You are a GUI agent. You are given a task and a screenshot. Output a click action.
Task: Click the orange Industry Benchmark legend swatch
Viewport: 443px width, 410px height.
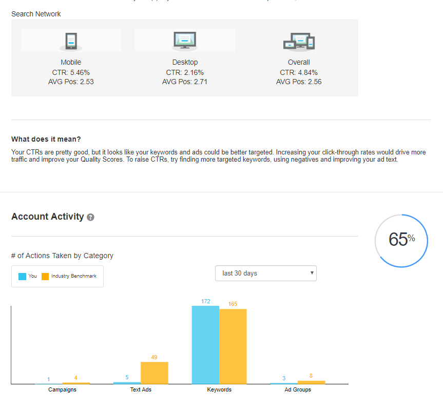pyautogui.click(x=45, y=276)
